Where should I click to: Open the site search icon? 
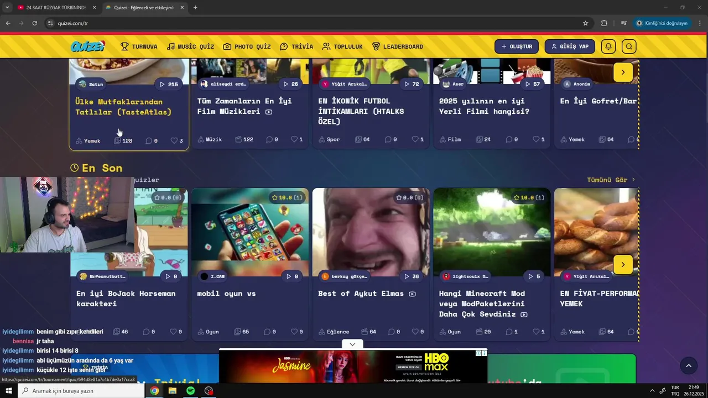pos(629,46)
